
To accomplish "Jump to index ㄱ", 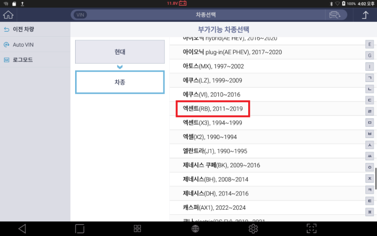I will (x=370, y=78).
